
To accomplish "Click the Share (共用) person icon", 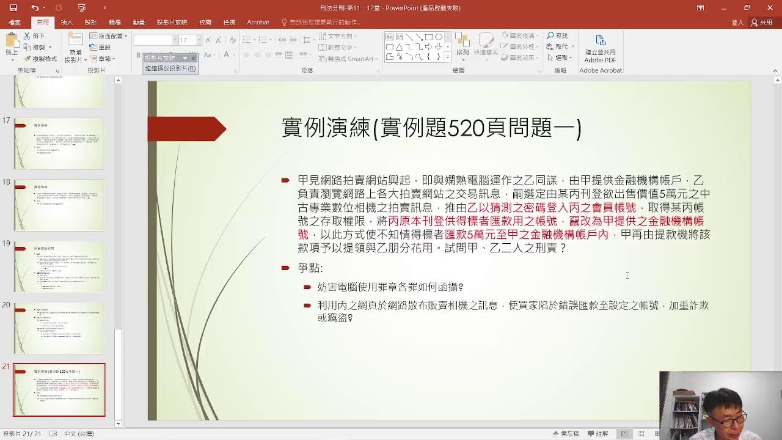I will tap(762, 22).
